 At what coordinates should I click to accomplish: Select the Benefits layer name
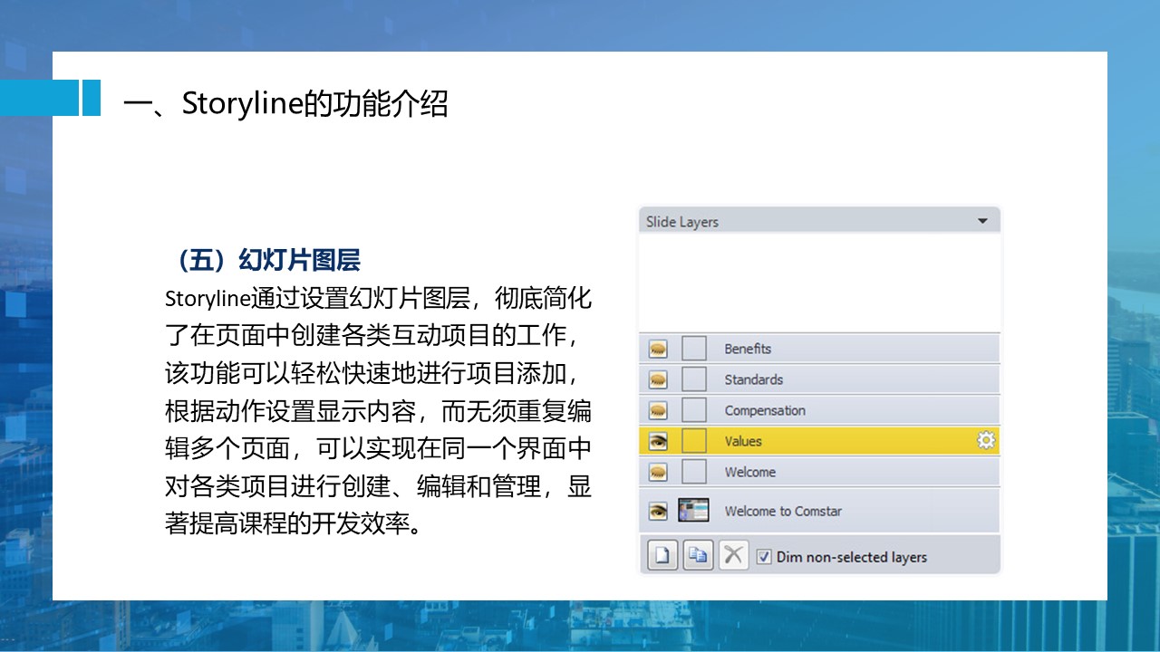[x=748, y=349]
